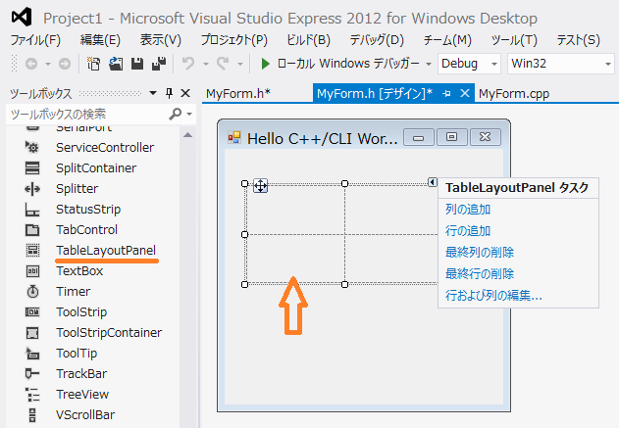Select the TextBox icon in toolbox
The height and width of the screenshot is (428, 619).
(x=32, y=270)
